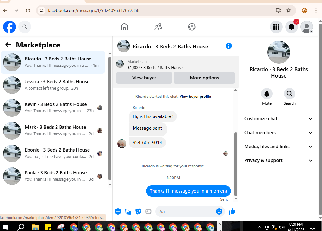Expand Media, files and links section
This screenshot has width=322, height=231.
coord(278,147)
